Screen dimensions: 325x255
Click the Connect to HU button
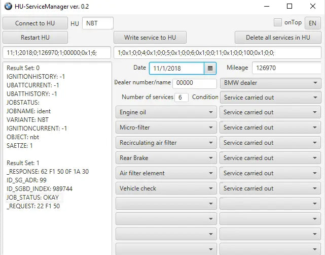35,23
